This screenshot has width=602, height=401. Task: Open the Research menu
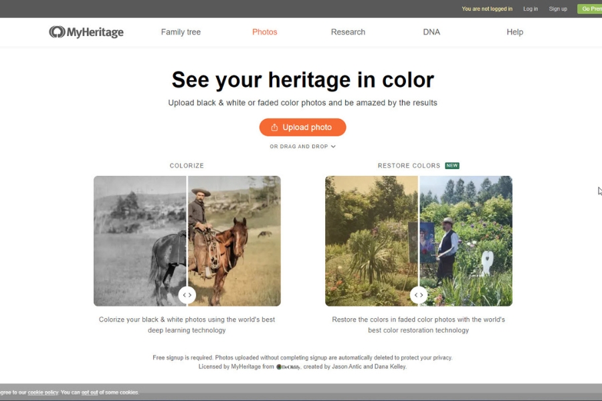348,32
